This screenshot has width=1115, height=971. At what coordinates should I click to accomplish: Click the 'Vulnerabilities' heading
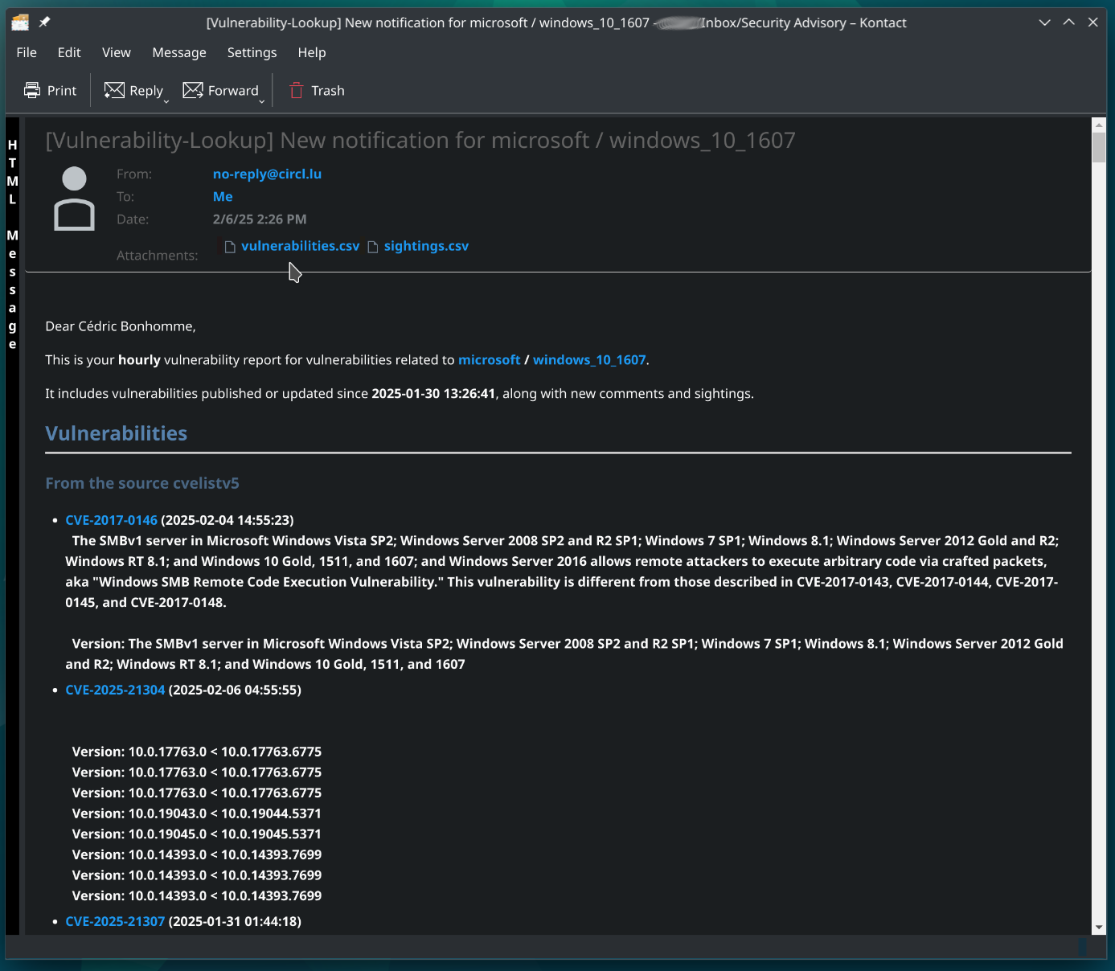[116, 433]
